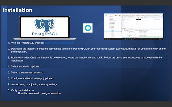Click 'Select installation options' list item

coord(25,66)
